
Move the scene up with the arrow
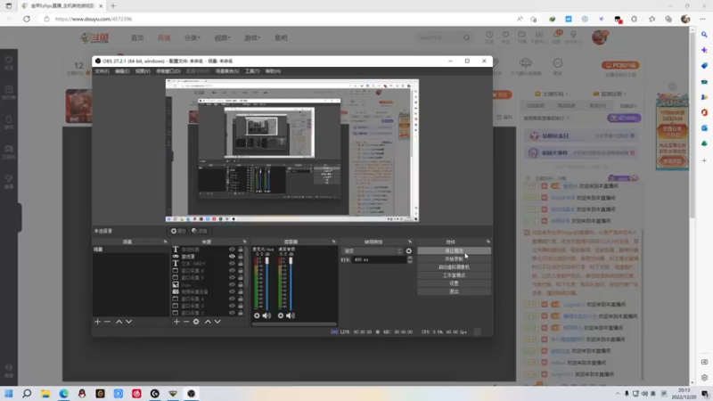[x=119, y=322]
